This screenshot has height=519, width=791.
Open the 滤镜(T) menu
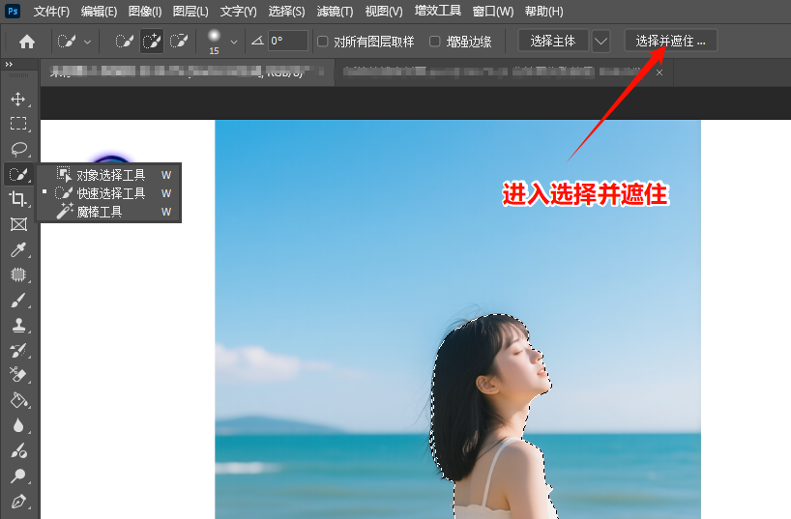[x=335, y=11]
